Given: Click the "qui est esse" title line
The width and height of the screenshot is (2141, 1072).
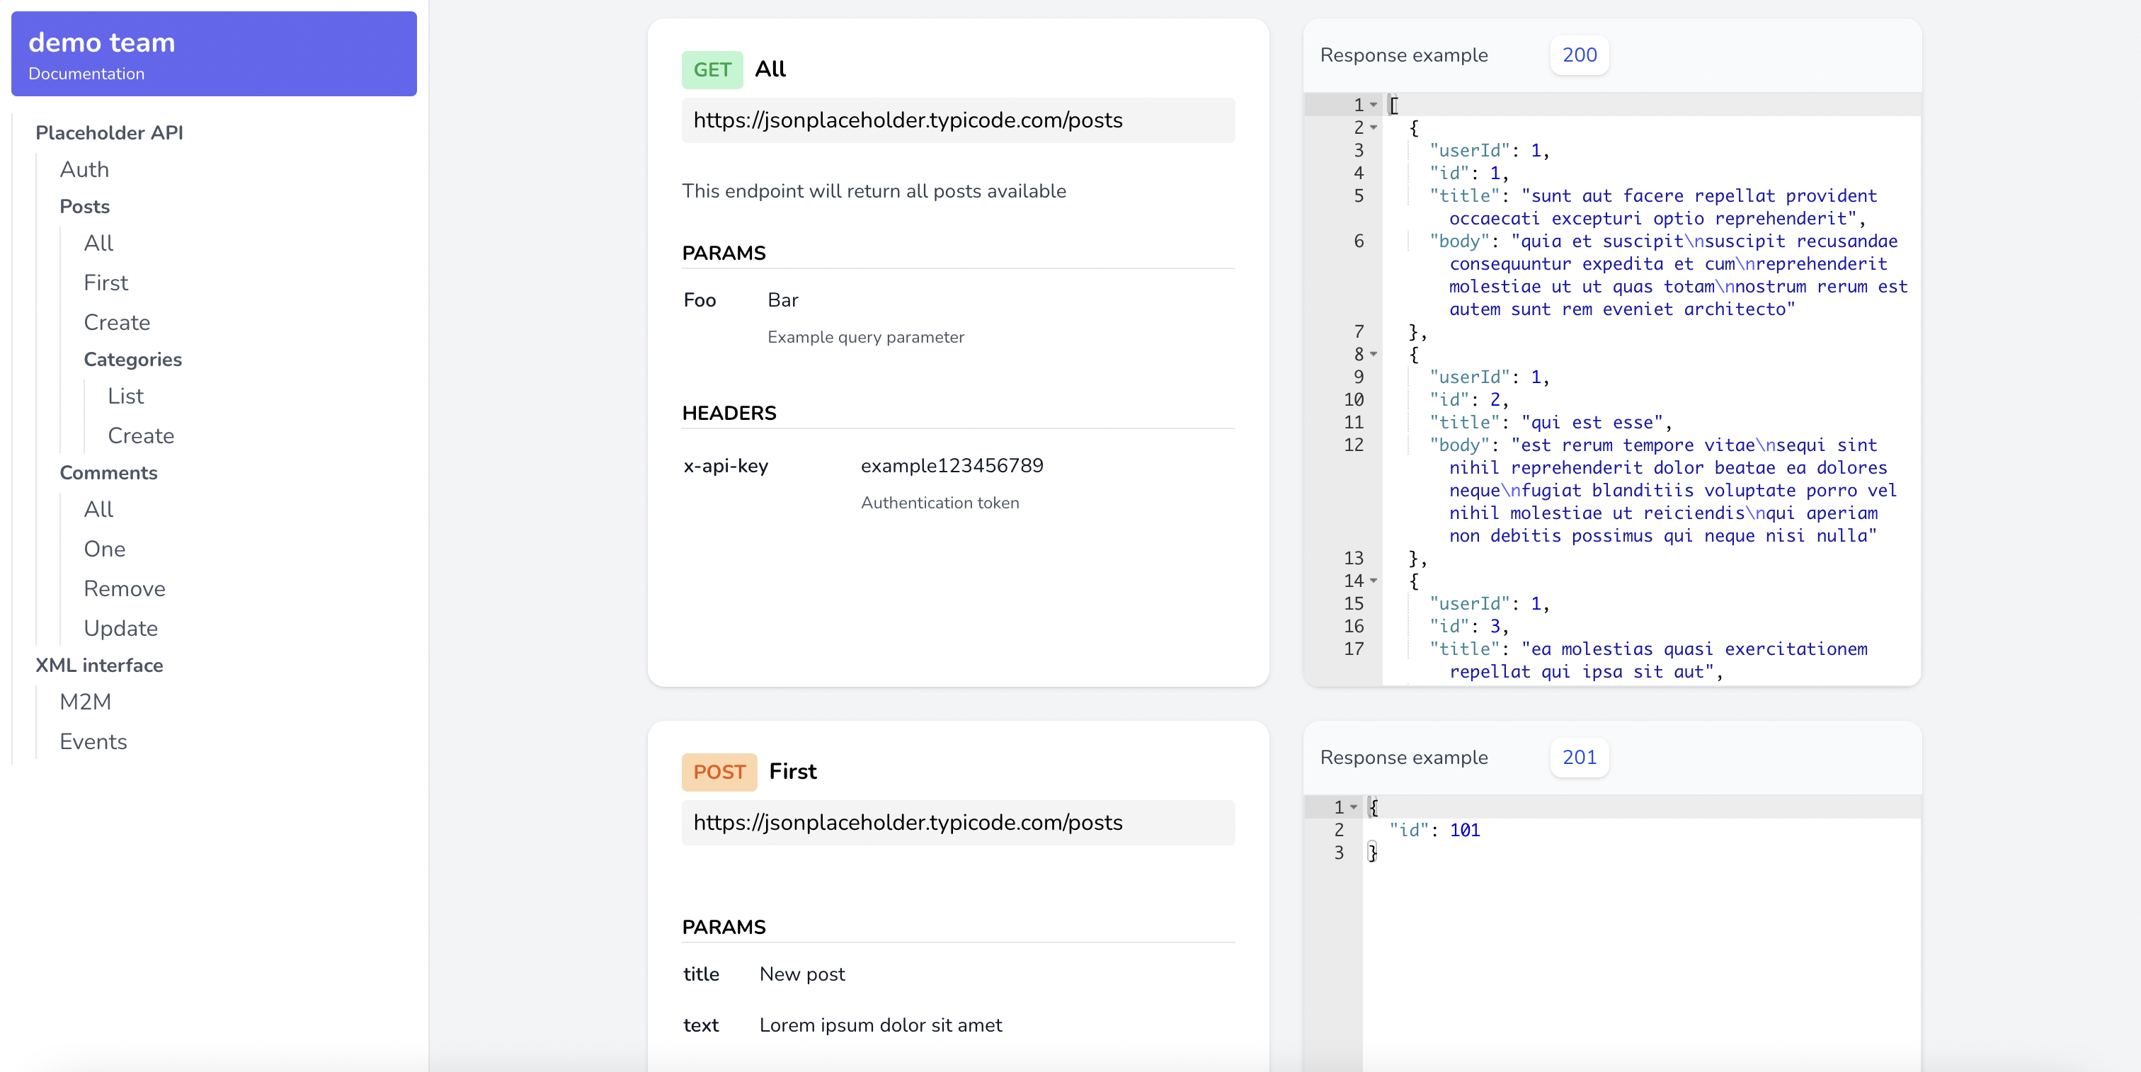Looking at the screenshot, I should click(1551, 422).
